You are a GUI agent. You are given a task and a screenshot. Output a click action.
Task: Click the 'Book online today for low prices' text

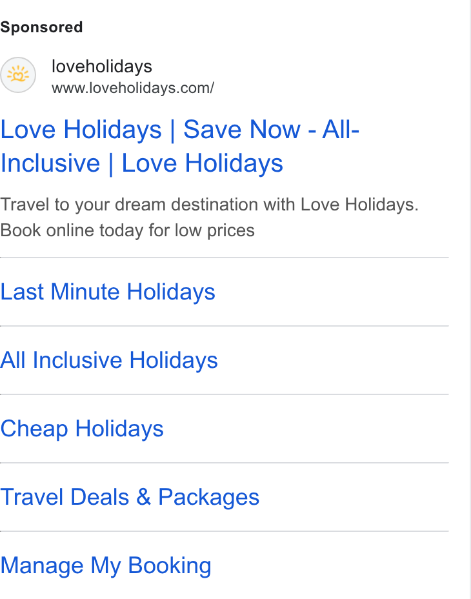(127, 230)
